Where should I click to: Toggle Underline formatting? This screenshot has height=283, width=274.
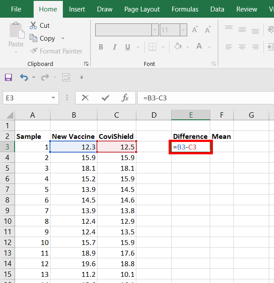point(127,47)
